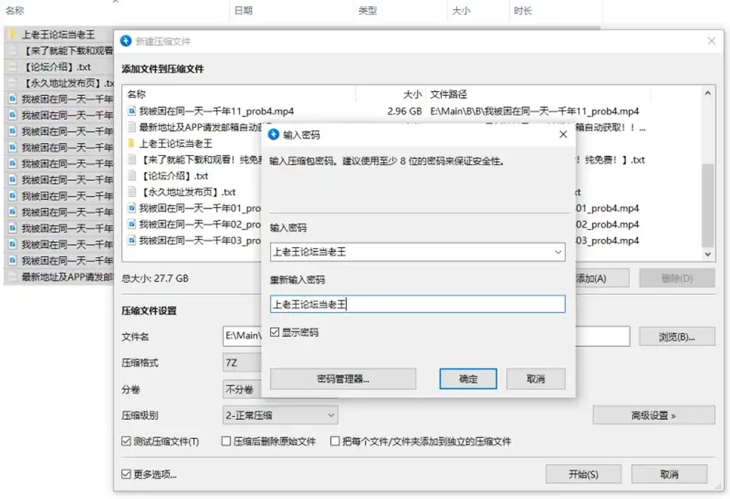Click folder icon of 上老王论坛当老王 in Explorer window
Screen dimensions: 730x499
13,34
